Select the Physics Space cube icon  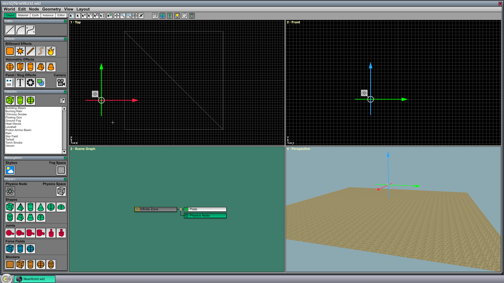click(61, 191)
